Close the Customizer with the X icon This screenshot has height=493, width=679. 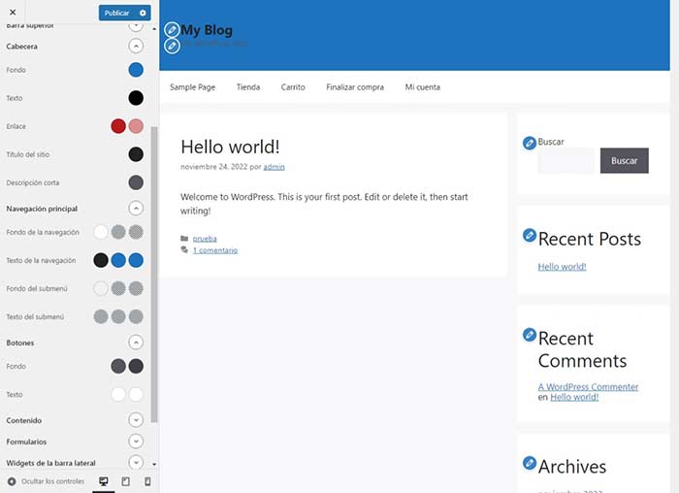coord(12,13)
